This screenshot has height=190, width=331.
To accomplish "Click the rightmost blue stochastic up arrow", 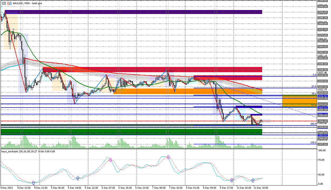I will click(253, 180).
